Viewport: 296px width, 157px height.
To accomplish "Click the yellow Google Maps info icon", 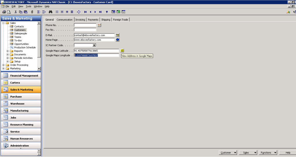I will pyautogui.click(x=122, y=51).
